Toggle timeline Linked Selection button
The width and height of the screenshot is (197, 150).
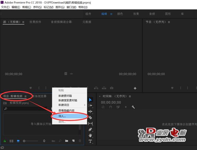coord(118,107)
